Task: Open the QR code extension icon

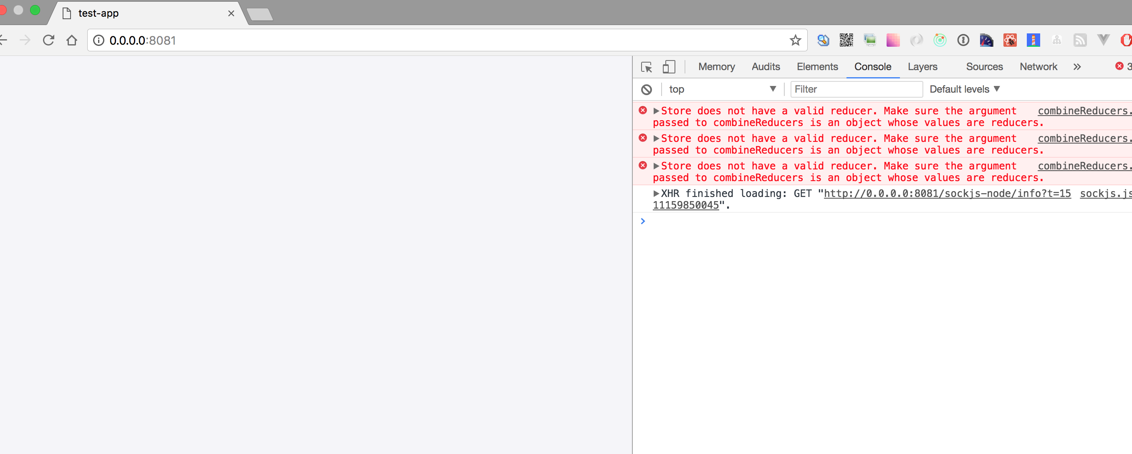Action: pyautogui.click(x=846, y=40)
